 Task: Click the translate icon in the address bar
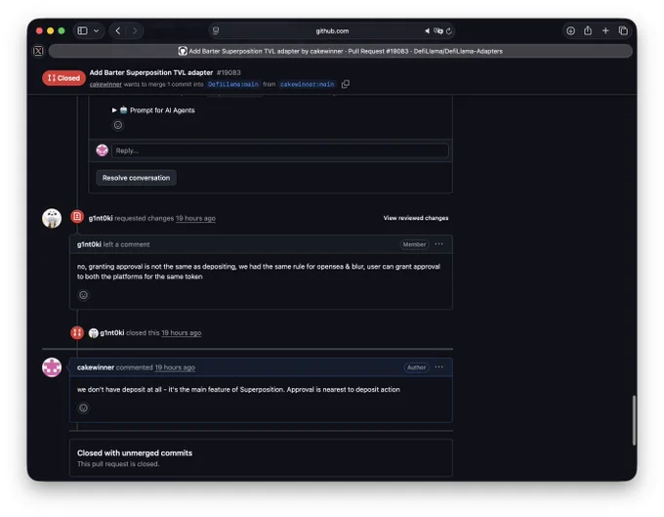pyautogui.click(x=438, y=31)
